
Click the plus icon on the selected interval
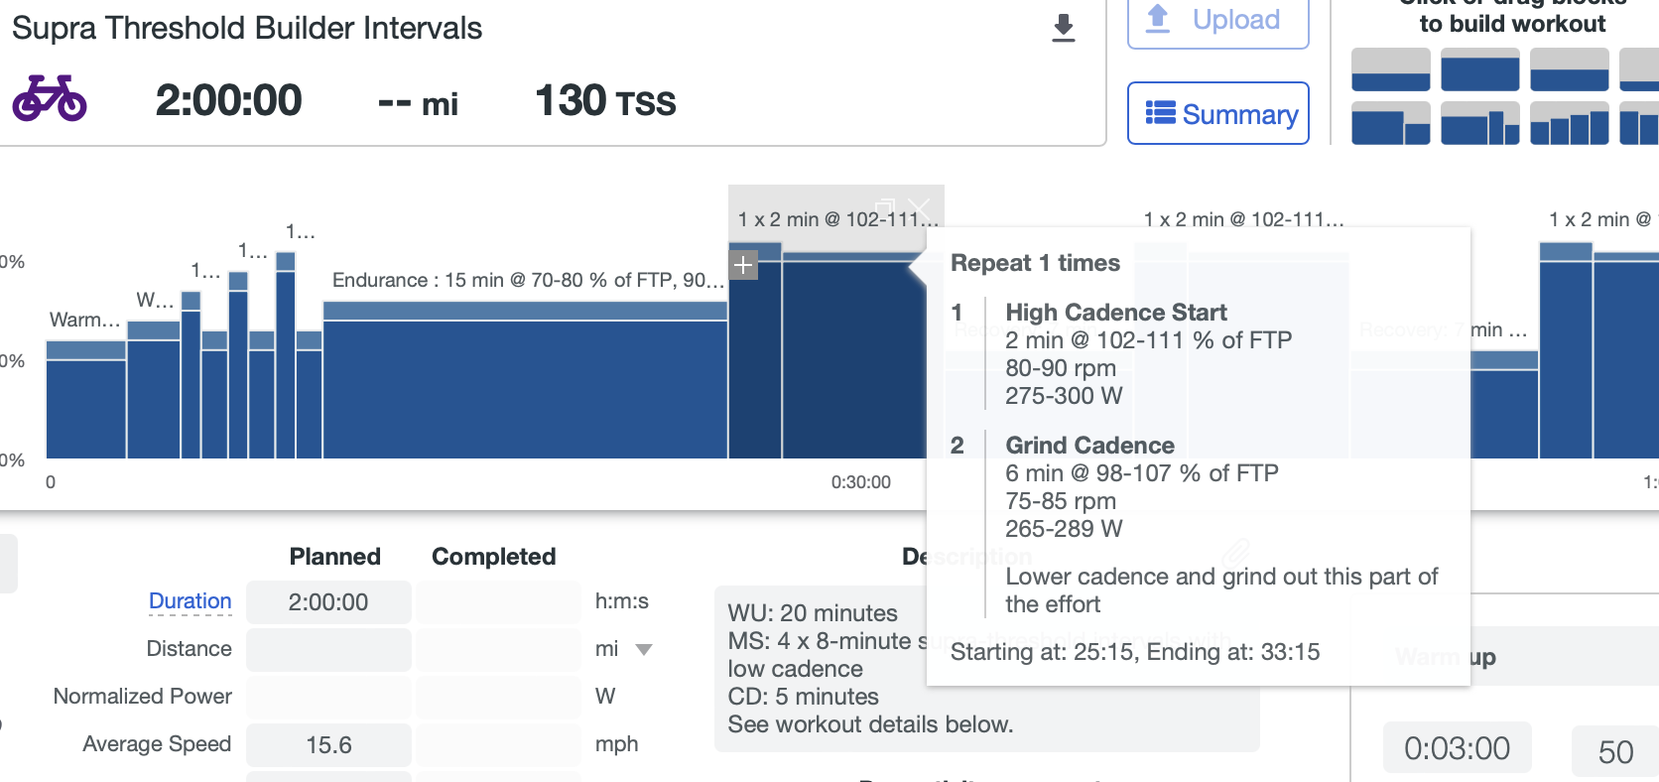pos(743,265)
